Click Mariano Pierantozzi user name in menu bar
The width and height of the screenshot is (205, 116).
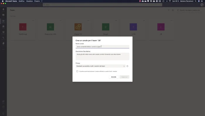pyautogui.click(x=187, y=1)
